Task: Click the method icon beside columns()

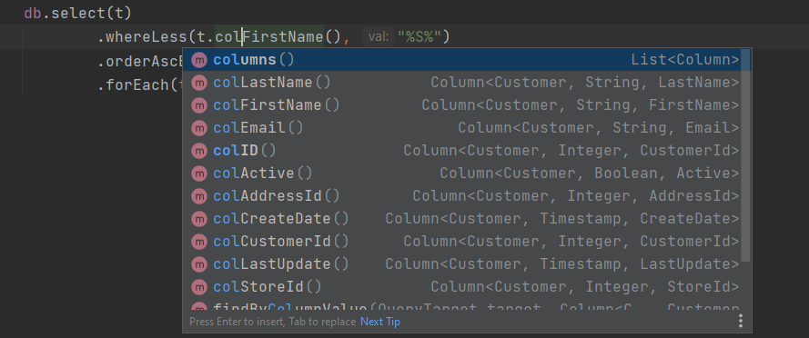Action: coord(199,60)
